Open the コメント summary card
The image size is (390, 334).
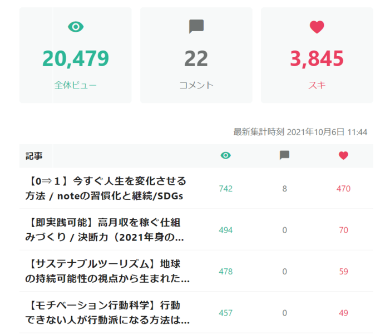(196, 55)
